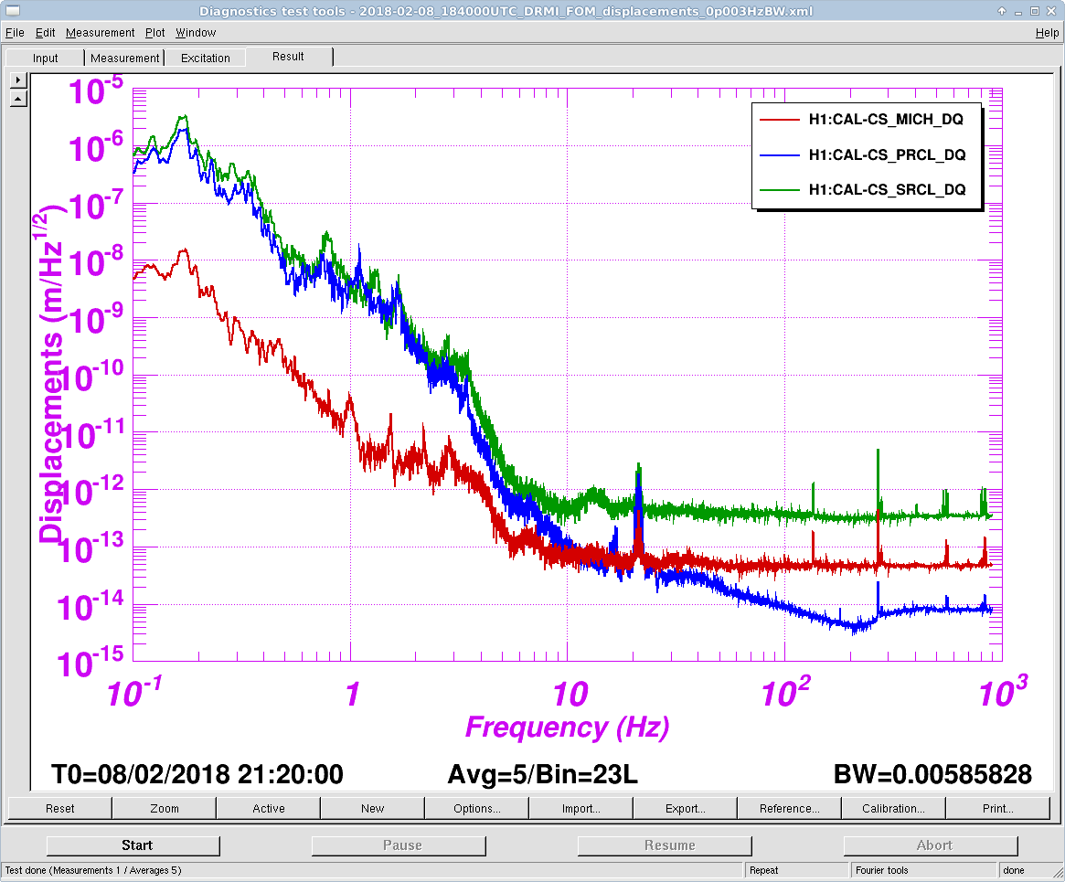This screenshot has width=1065, height=882.
Task: Open the Help menu
Action: pos(1047,33)
